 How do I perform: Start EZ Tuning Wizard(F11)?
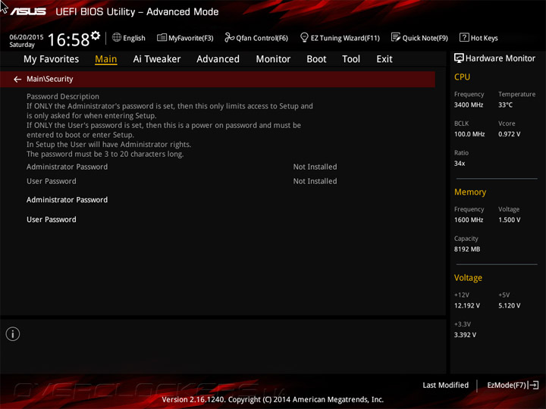pyautogui.click(x=345, y=38)
